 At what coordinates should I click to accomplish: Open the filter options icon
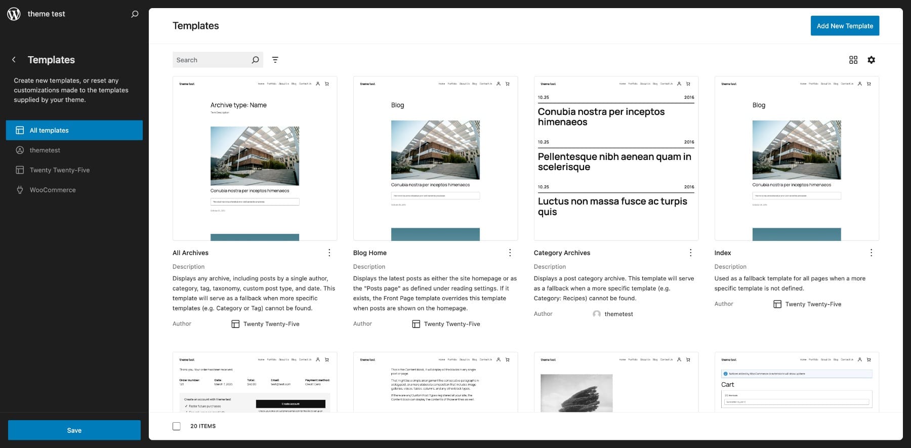coord(275,60)
